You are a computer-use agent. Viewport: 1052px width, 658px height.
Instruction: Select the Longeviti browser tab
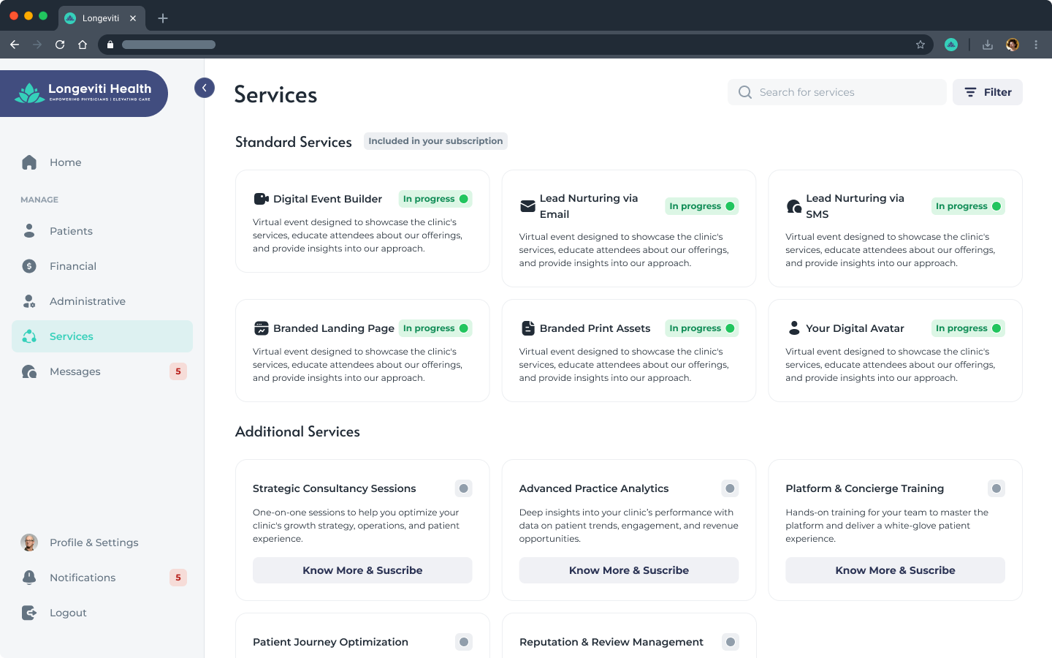point(102,18)
